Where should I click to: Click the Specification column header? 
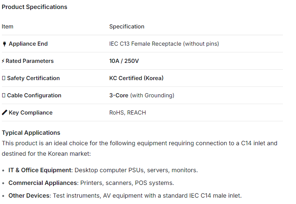pyautogui.click(x=127, y=27)
